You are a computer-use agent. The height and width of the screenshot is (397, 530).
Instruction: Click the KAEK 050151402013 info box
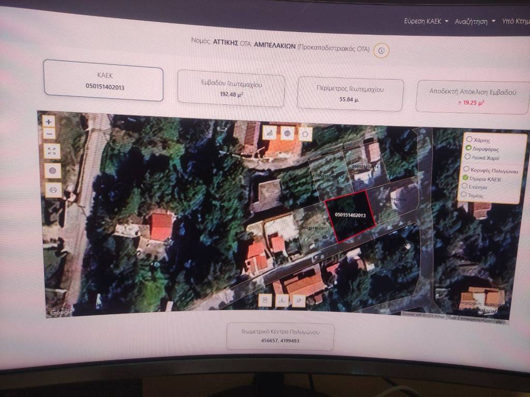[104, 82]
